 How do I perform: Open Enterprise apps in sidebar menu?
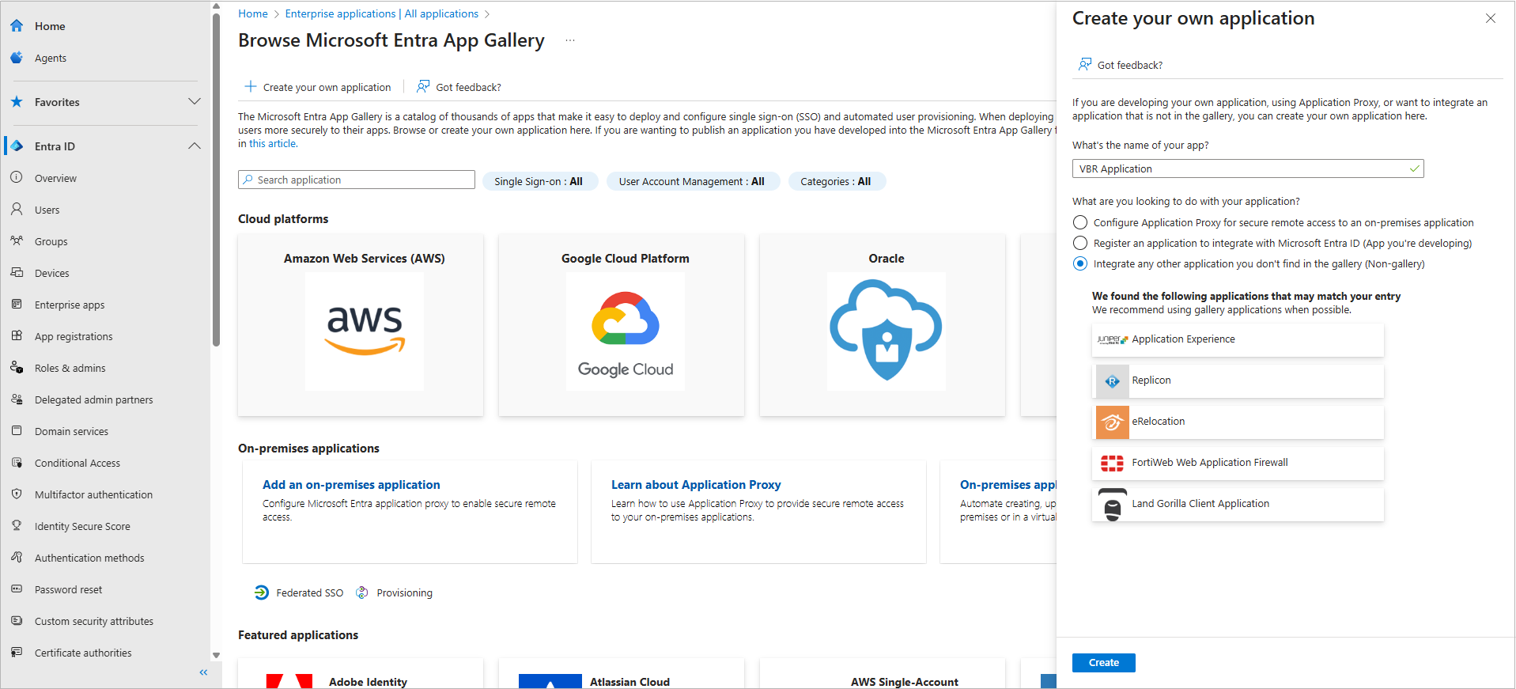[x=70, y=305]
